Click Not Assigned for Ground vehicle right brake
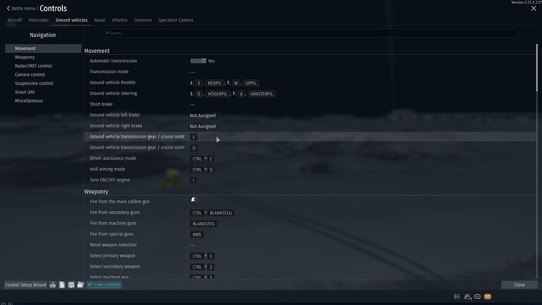Viewport: 542px width, 305px height. (x=203, y=126)
